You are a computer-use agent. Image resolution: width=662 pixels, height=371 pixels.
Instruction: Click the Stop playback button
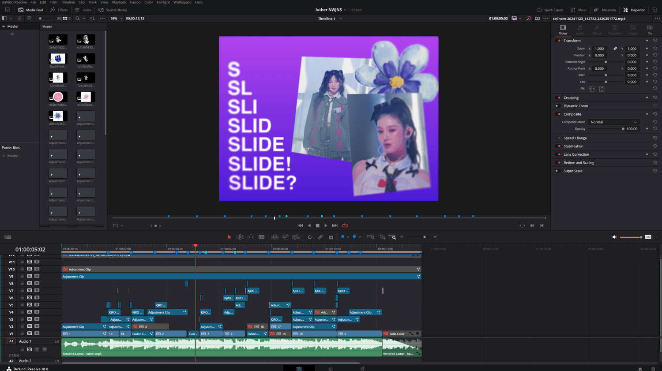(x=317, y=225)
